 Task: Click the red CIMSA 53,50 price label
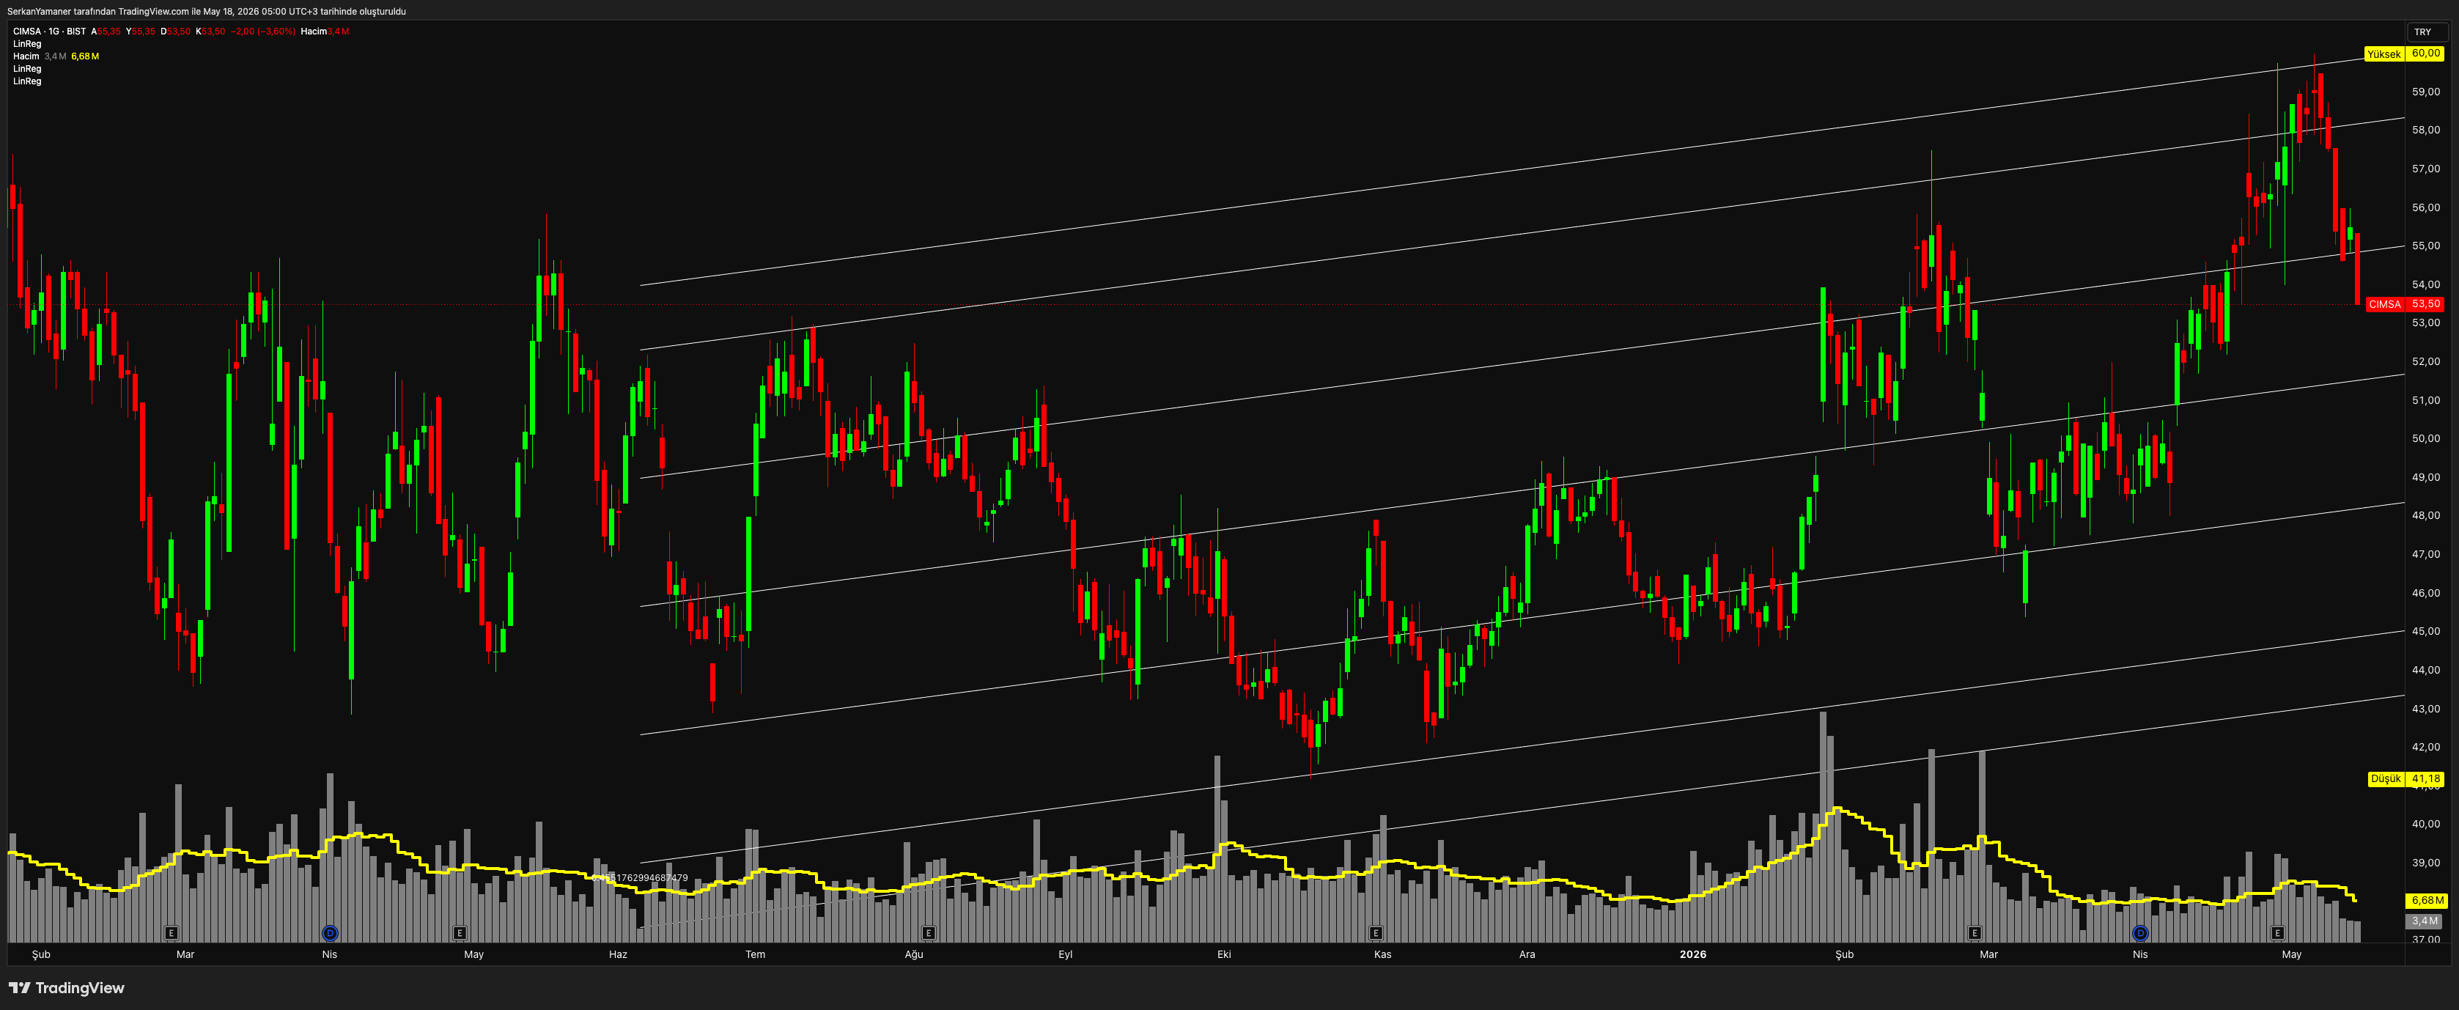point(2405,304)
